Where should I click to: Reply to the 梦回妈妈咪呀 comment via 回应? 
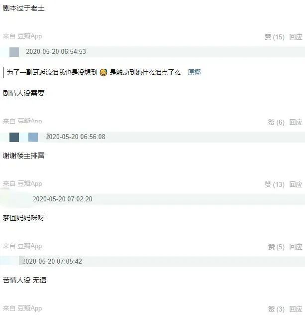coord(296,247)
